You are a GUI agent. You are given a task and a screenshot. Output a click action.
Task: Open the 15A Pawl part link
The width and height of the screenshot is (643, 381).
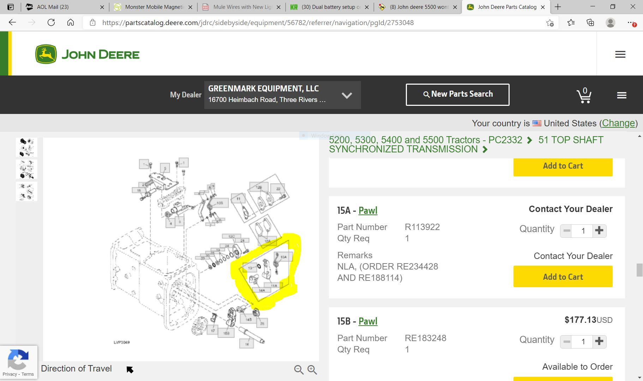point(368,211)
